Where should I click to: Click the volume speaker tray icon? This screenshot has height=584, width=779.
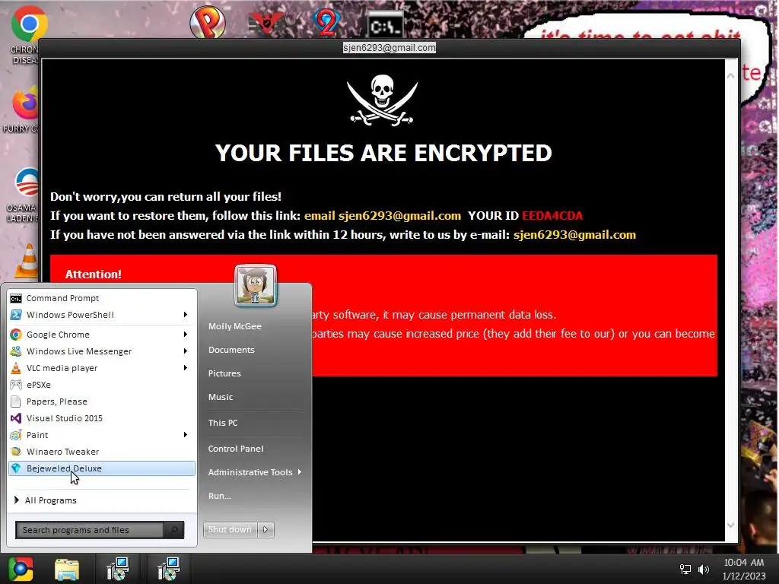(x=704, y=569)
